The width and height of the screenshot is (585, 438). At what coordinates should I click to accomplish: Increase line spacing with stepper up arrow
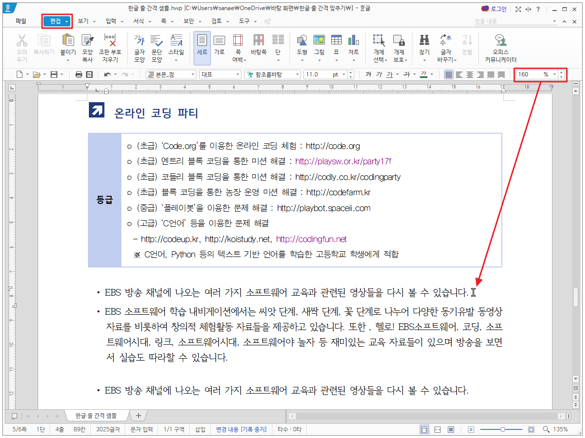click(x=561, y=73)
